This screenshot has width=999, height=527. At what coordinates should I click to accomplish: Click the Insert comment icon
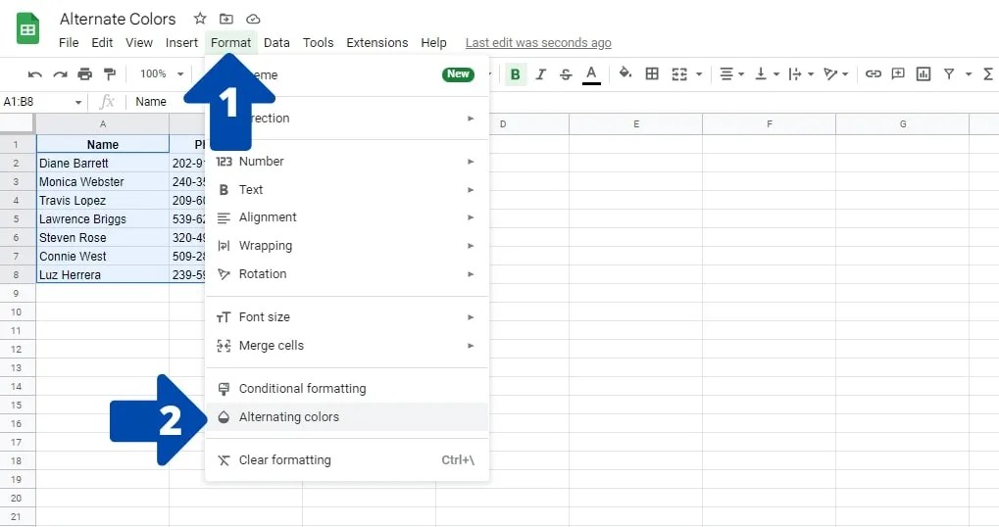(x=898, y=73)
